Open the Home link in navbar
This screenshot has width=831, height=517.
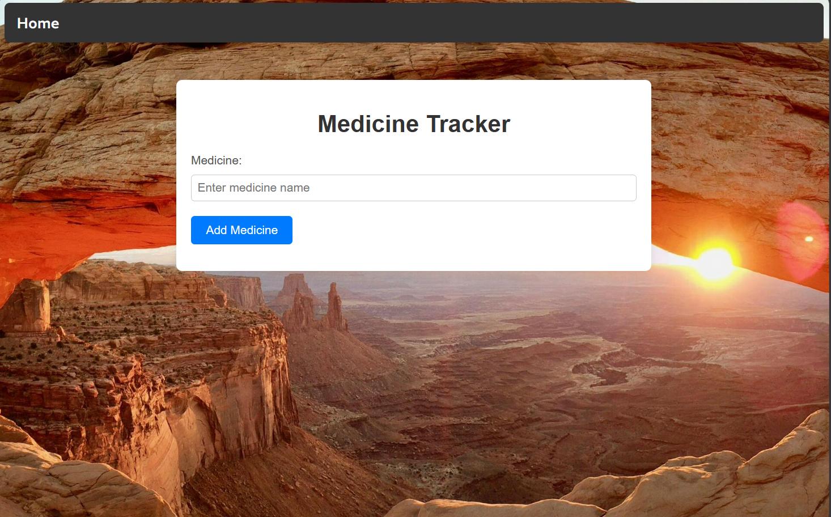click(38, 23)
